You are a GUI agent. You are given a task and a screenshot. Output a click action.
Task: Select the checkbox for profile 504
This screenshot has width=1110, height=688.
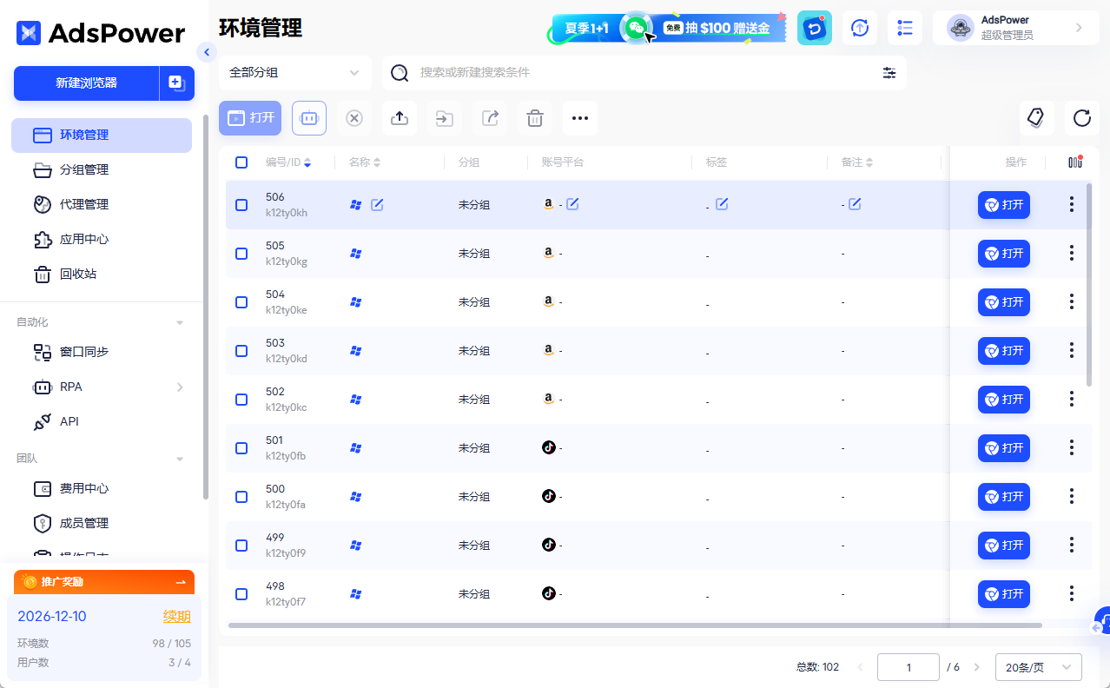[x=241, y=302]
